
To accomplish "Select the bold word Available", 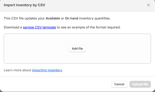I will click(53, 18).
